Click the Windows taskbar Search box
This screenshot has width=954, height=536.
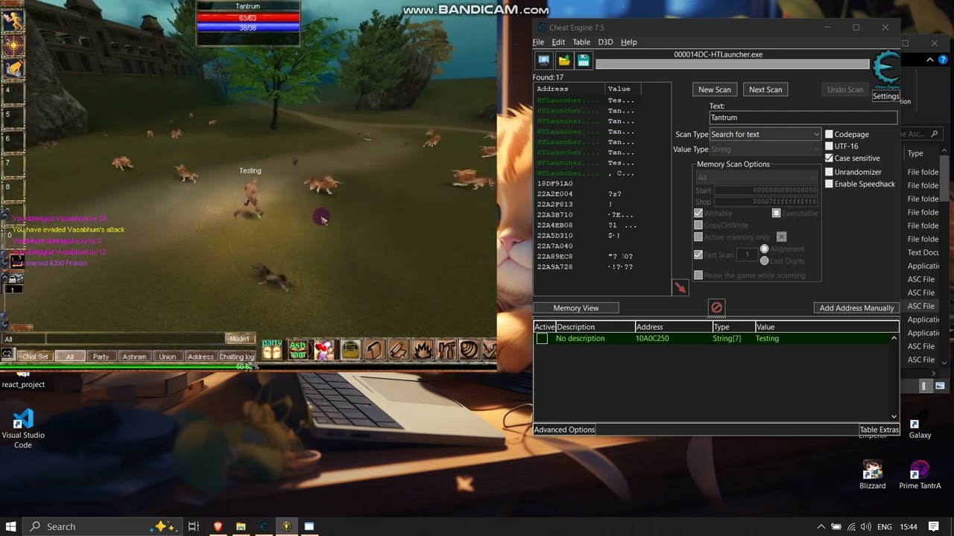pyautogui.click(x=101, y=526)
